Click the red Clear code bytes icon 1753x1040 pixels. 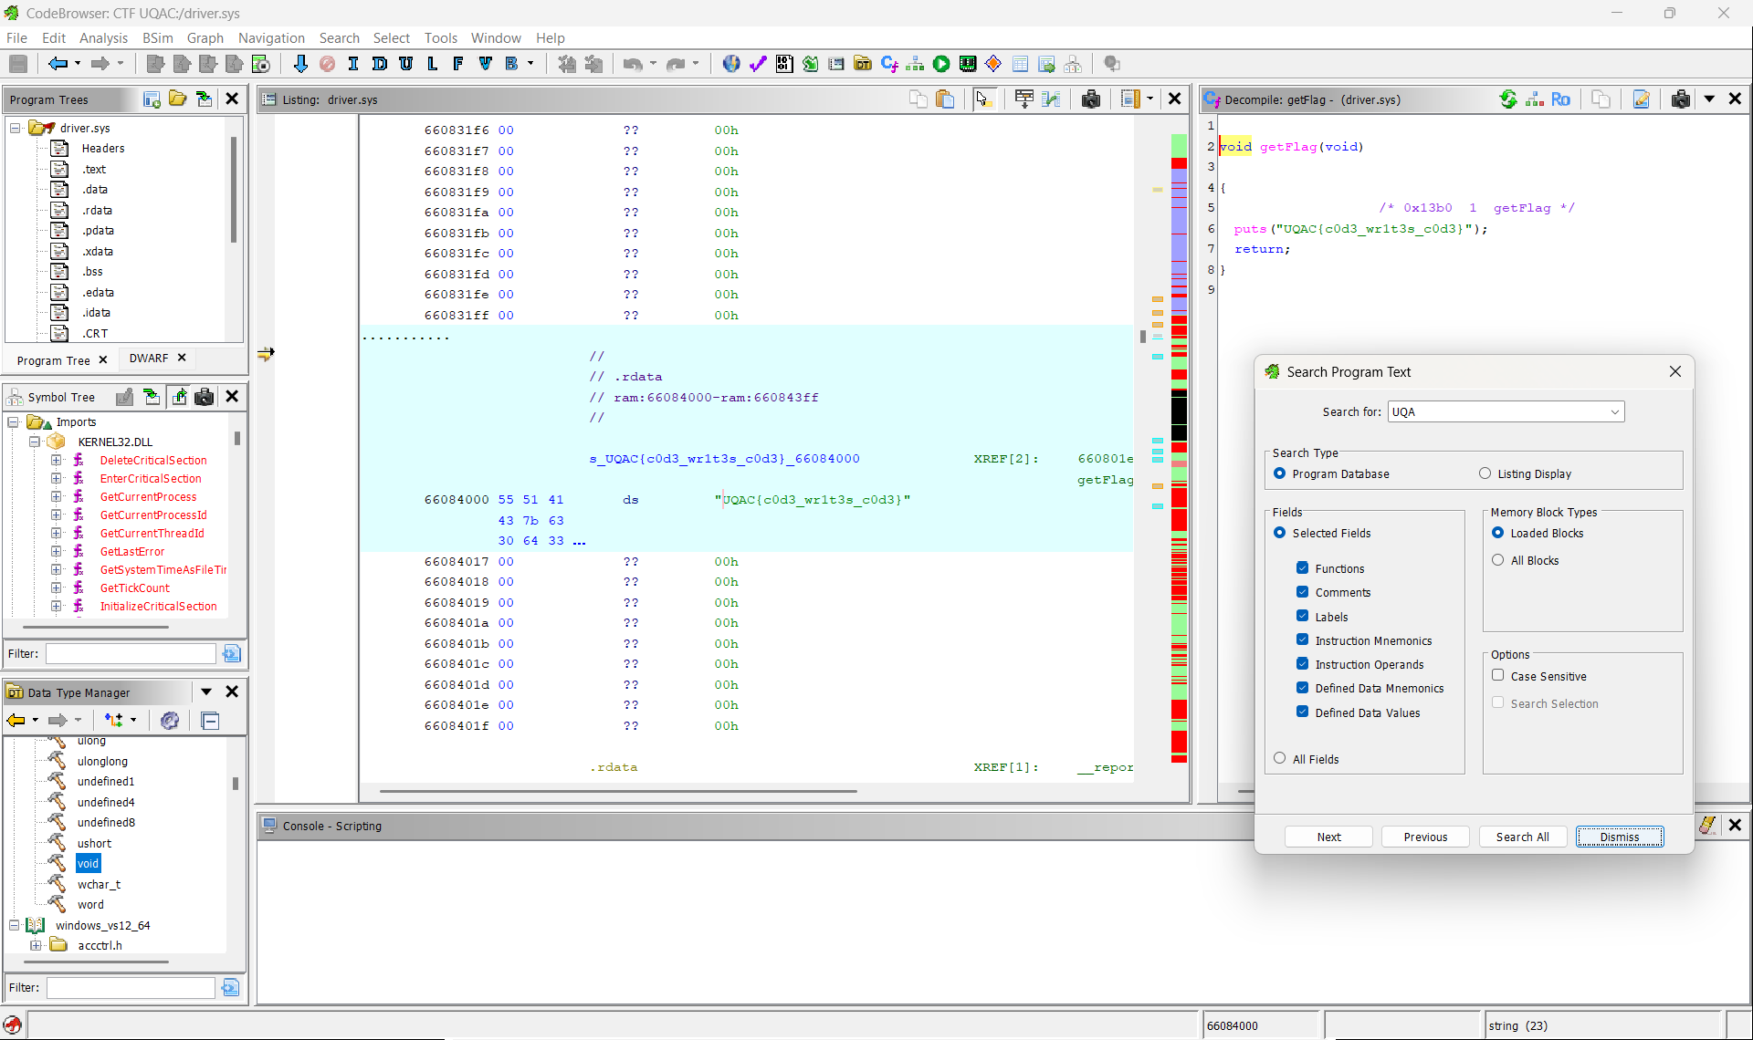pos(327,64)
